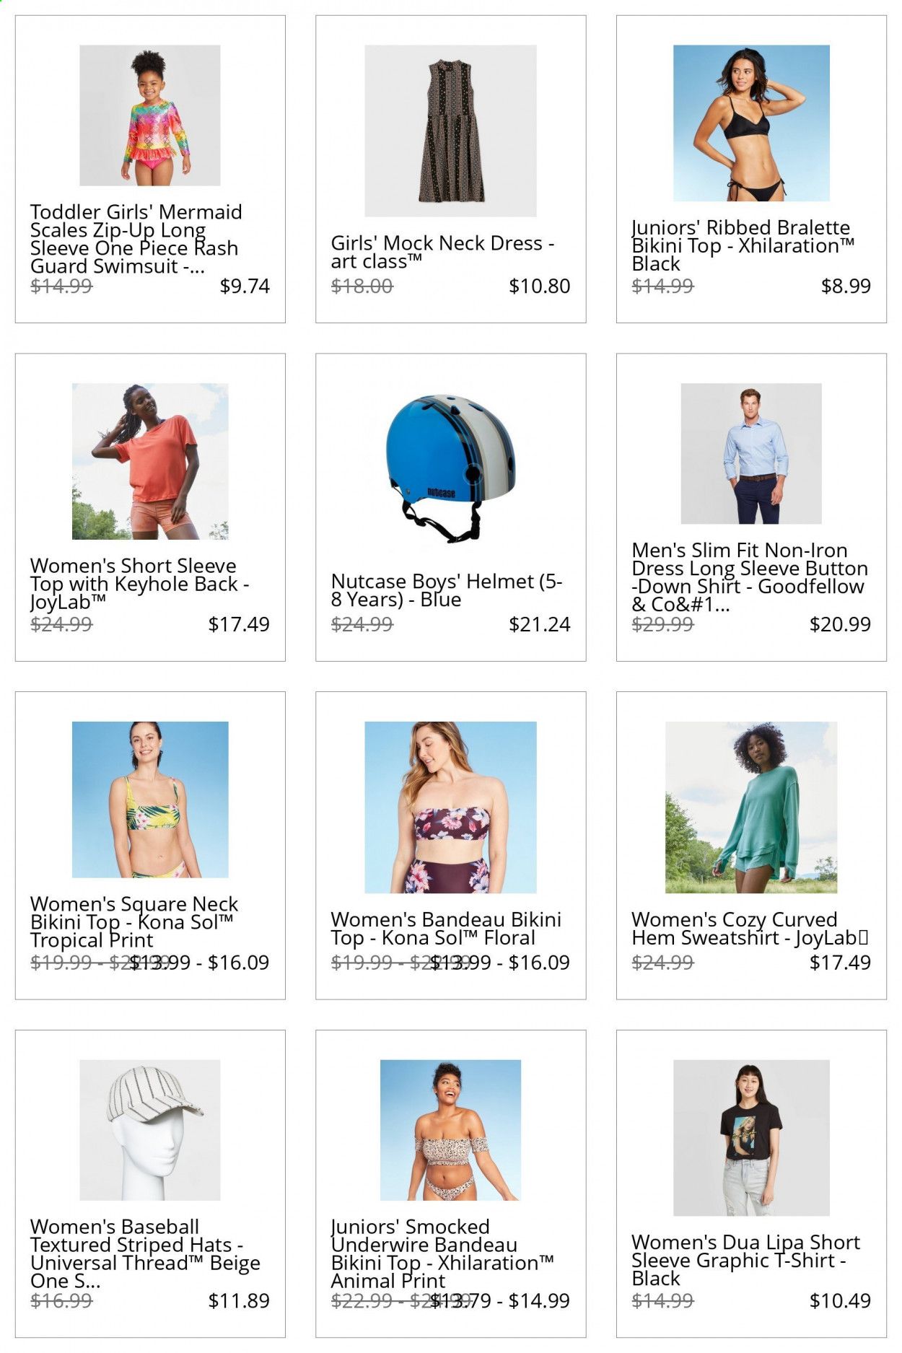View the Dua Lipa Graphic T-Shirt image

click(x=751, y=1138)
